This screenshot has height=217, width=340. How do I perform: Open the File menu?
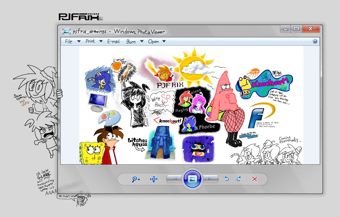tap(69, 41)
